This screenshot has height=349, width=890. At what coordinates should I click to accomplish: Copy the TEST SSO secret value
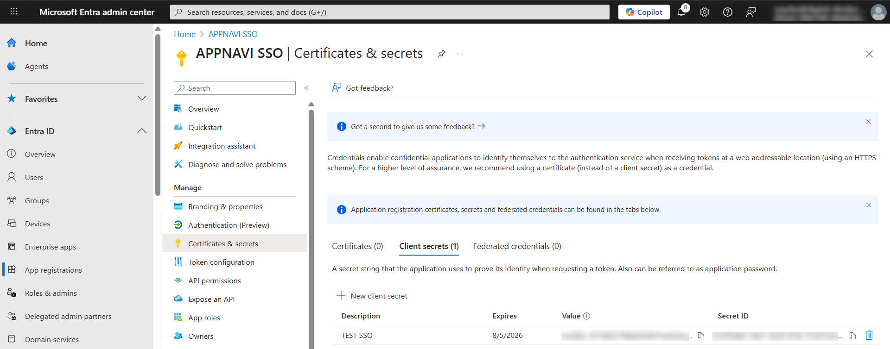click(x=701, y=336)
